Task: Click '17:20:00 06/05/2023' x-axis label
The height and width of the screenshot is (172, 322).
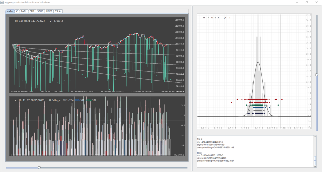Action: 142,91
